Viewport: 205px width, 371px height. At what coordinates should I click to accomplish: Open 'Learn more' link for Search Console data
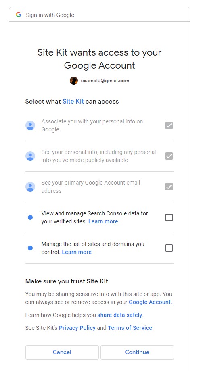[103, 221]
